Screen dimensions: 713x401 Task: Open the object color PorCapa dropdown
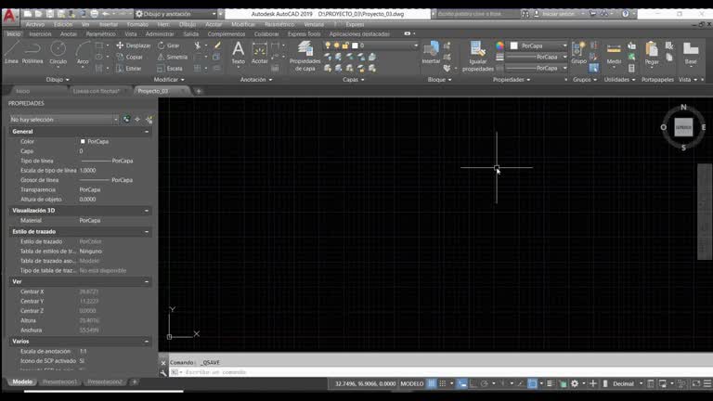[x=538, y=45]
